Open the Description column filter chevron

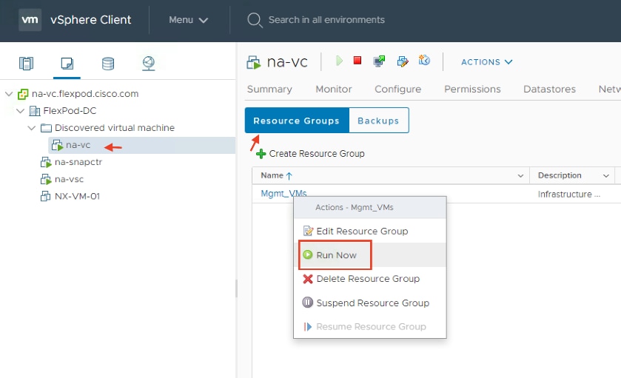click(x=606, y=176)
